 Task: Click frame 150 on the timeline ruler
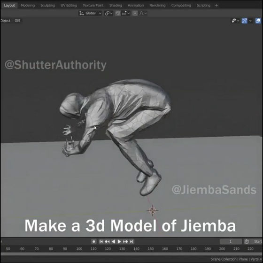pyautogui.click(x=151, y=248)
